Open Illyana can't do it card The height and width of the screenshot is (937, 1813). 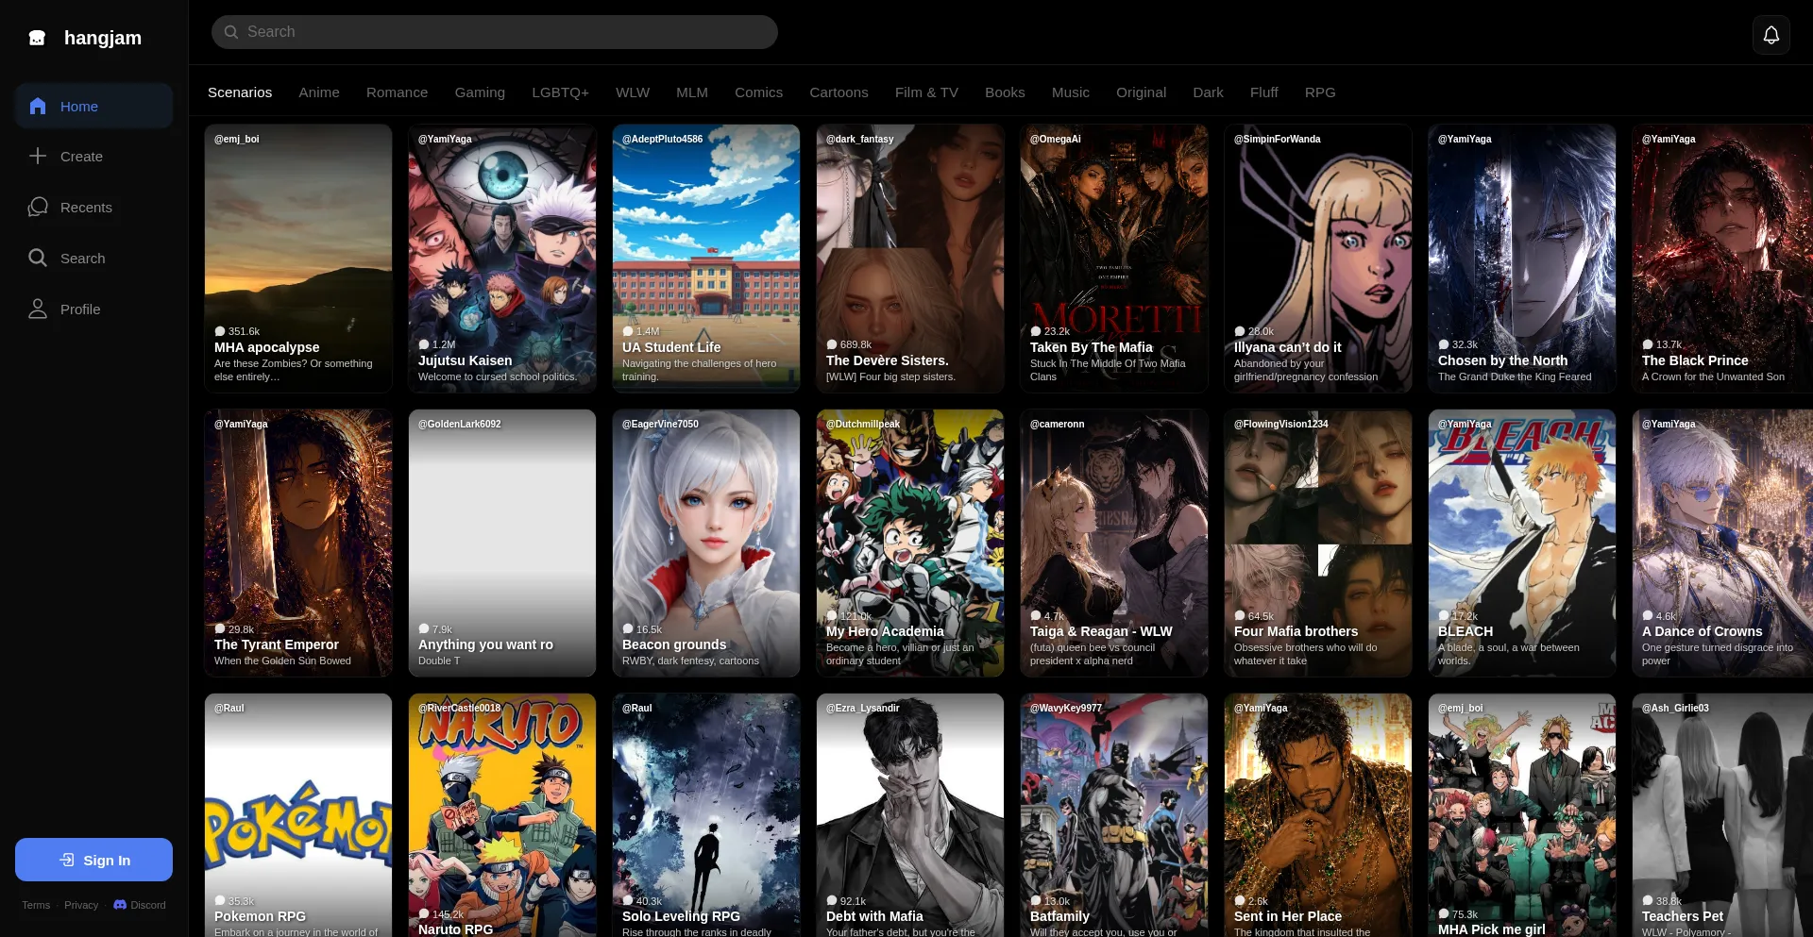point(1318,258)
